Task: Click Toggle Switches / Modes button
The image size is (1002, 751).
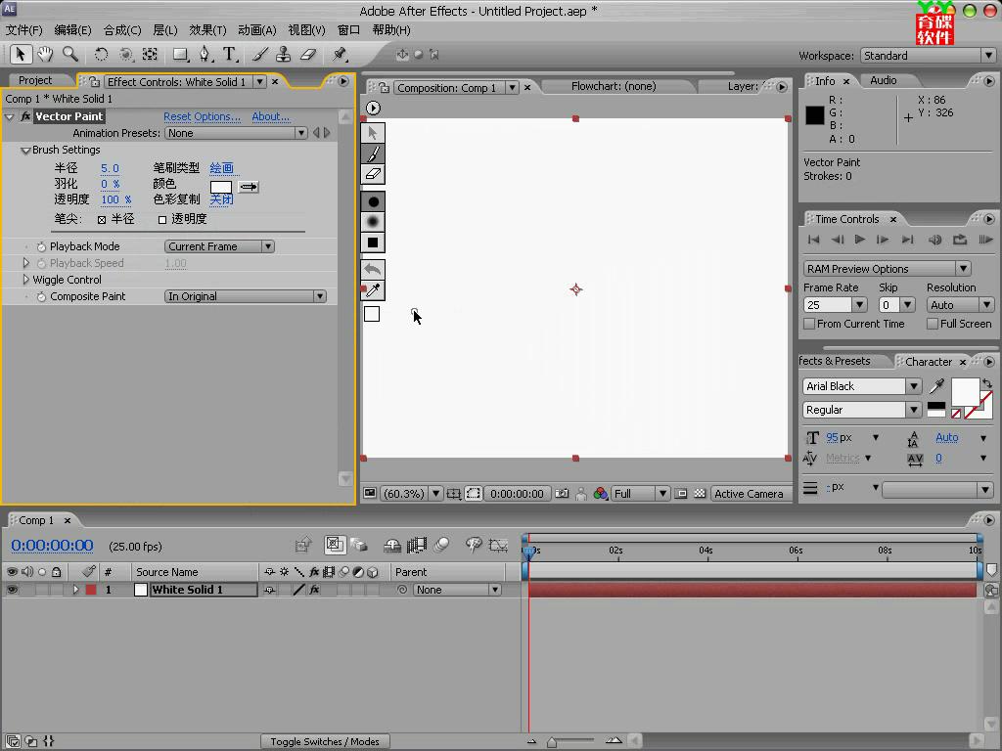Action: (x=325, y=741)
